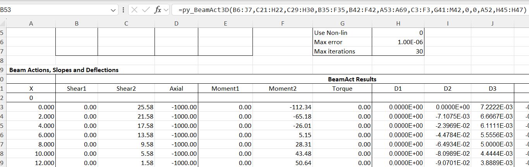Select column H header
This screenshot has height=167, width=529.
(x=398, y=24)
